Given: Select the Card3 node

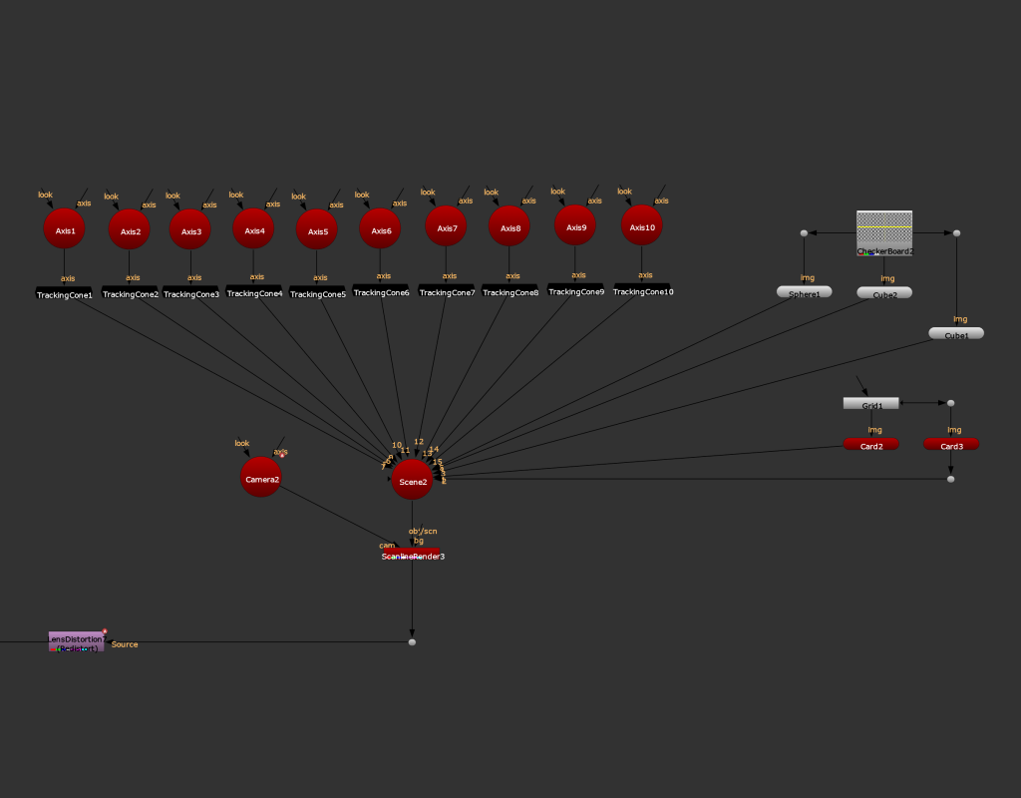Looking at the screenshot, I should (x=951, y=444).
